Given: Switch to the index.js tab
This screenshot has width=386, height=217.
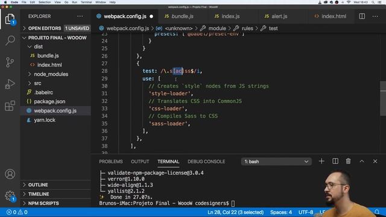Looking at the screenshot, I should (x=230, y=16).
